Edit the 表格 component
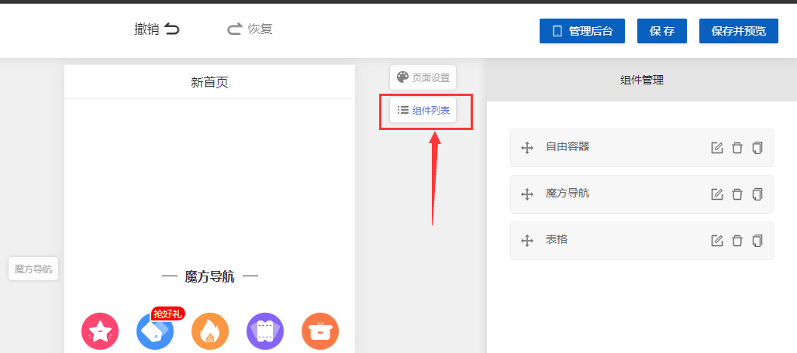 pyautogui.click(x=717, y=241)
